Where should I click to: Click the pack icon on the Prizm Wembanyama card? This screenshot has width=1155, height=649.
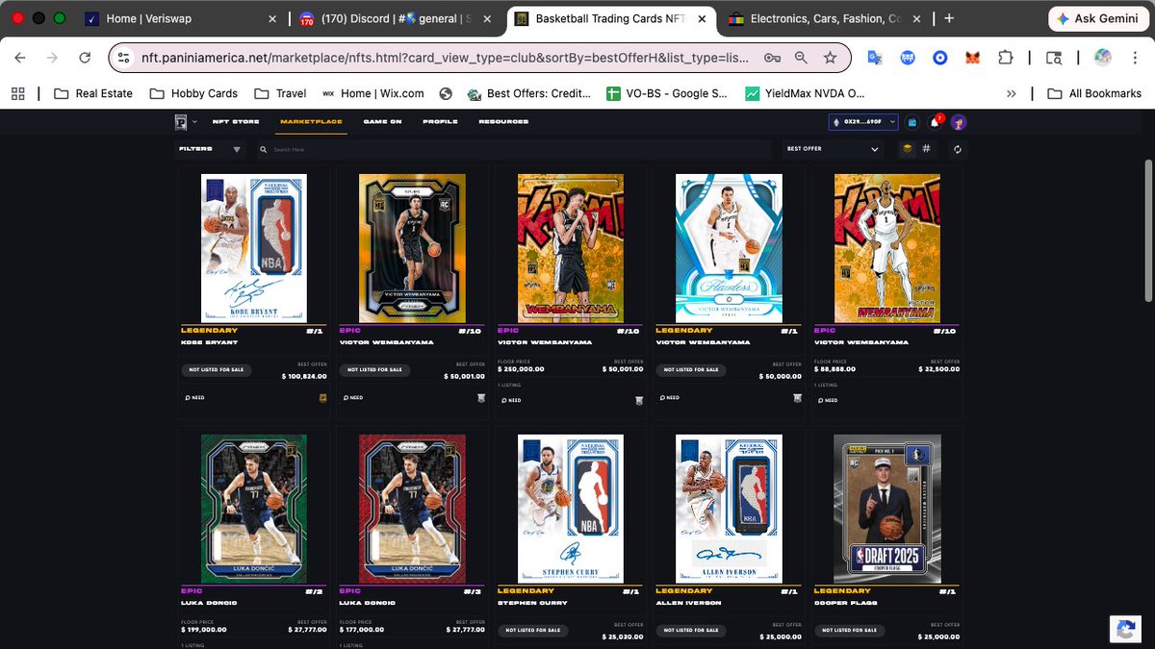click(x=481, y=397)
